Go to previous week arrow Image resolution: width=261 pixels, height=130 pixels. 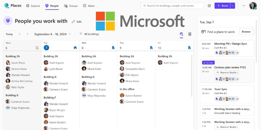(x=20, y=34)
